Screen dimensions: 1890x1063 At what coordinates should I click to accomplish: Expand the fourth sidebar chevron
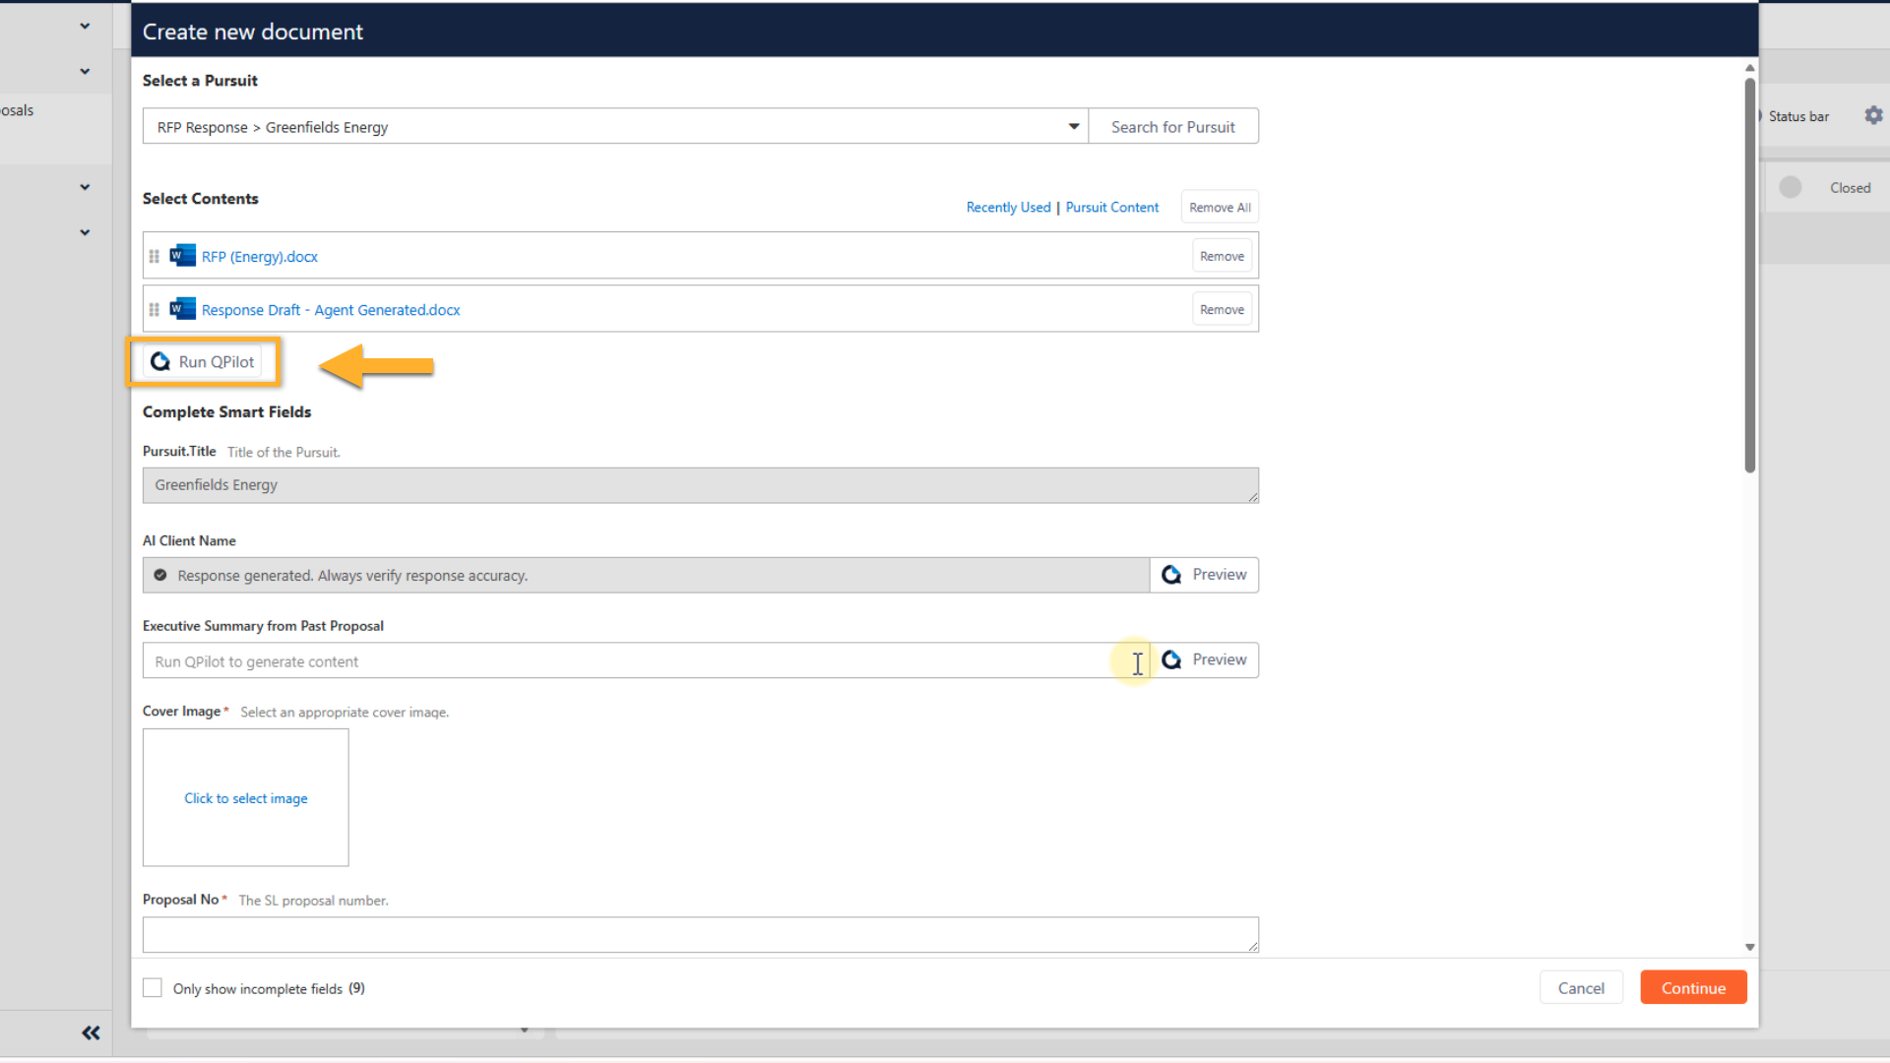pyautogui.click(x=85, y=232)
